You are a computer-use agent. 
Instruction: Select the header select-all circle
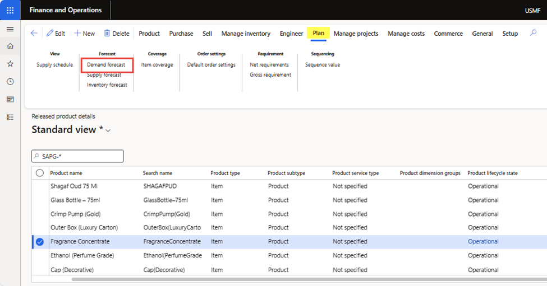(40, 173)
